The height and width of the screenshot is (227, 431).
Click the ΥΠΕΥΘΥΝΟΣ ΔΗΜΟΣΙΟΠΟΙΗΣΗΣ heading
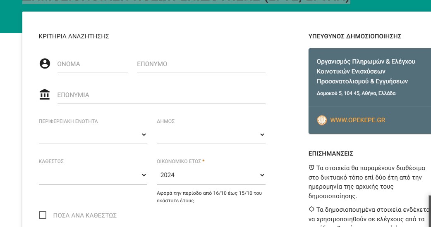[x=355, y=36]
